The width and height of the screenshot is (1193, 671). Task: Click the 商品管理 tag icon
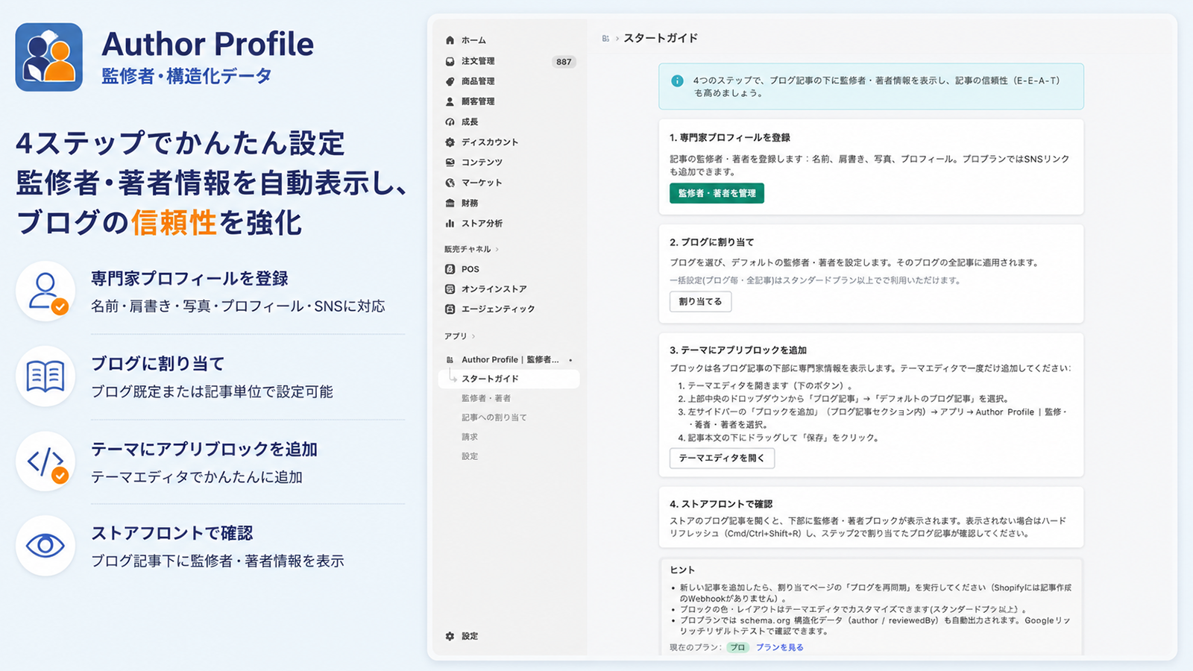(450, 81)
